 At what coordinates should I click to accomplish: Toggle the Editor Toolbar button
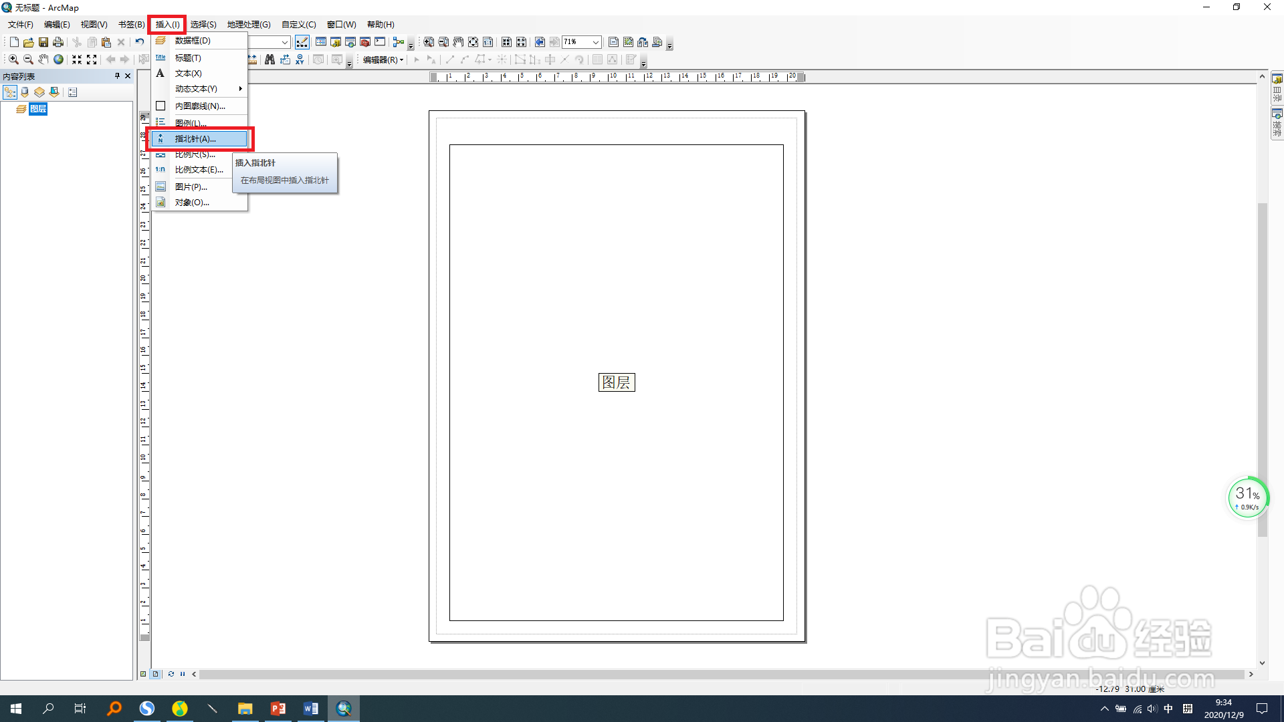coord(302,42)
